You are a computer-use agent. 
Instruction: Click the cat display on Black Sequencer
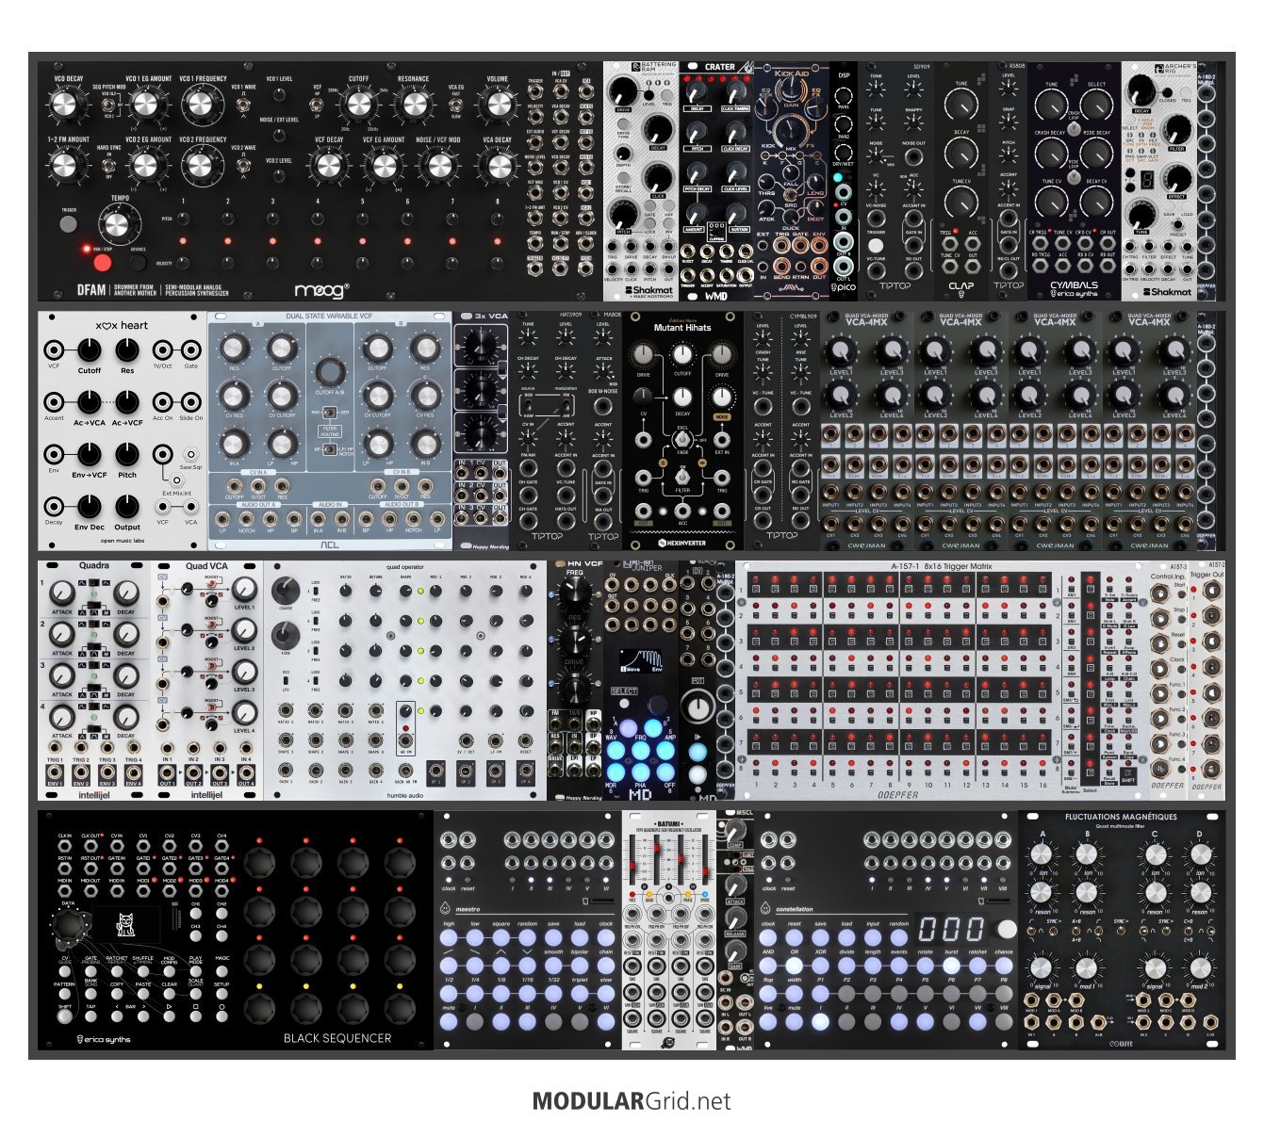click(128, 924)
